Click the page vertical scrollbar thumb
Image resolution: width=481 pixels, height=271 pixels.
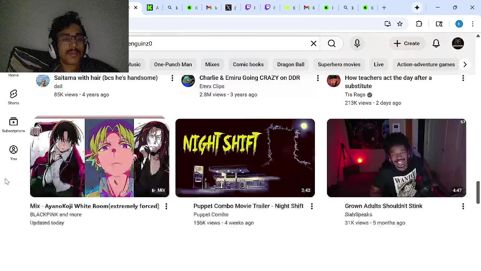[478, 192]
